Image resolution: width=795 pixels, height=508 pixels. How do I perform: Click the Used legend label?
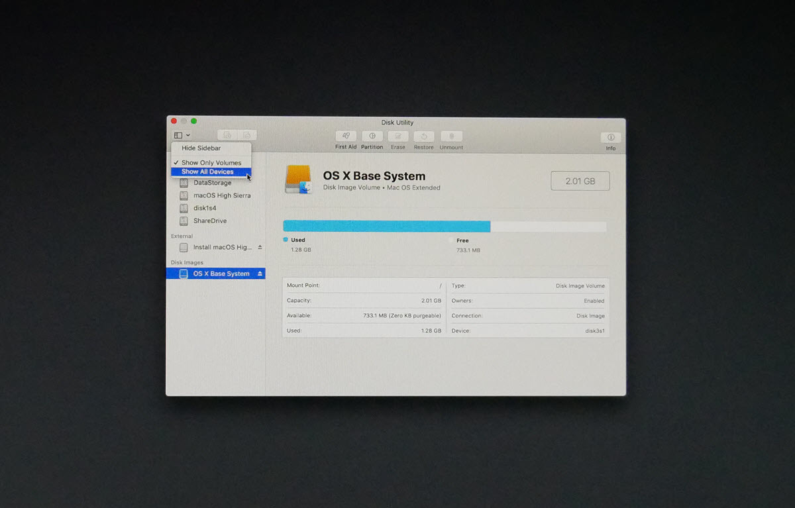click(x=298, y=240)
